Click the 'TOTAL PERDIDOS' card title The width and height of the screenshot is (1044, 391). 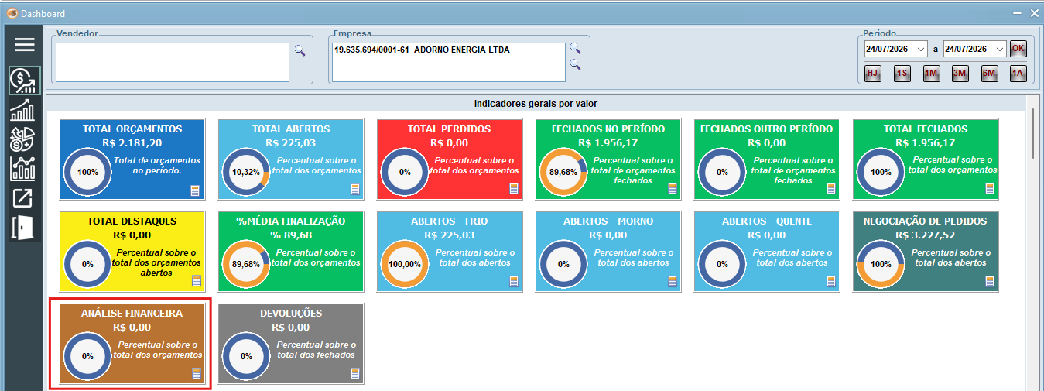(x=450, y=129)
